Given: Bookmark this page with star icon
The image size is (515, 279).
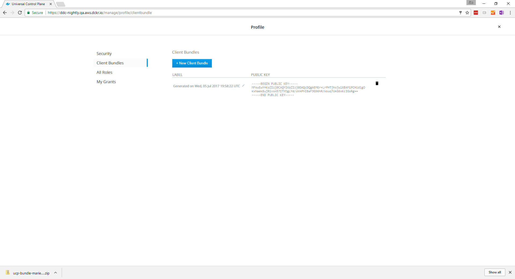Looking at the screenshot, I should (x=467, y=13).
